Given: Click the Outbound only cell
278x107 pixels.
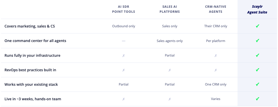Looking at the screenshot, I should pyautogui.click(x=123, y=26).
